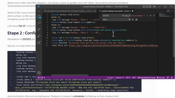Click the VS Code logo icon
The width and height of the screenshot is (175, 98).
[x=38, y=7]
